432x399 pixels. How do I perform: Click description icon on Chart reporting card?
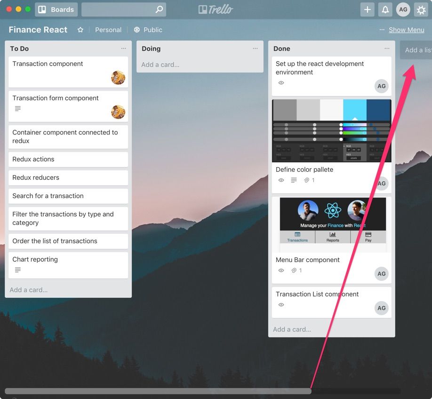pos(18,270)
